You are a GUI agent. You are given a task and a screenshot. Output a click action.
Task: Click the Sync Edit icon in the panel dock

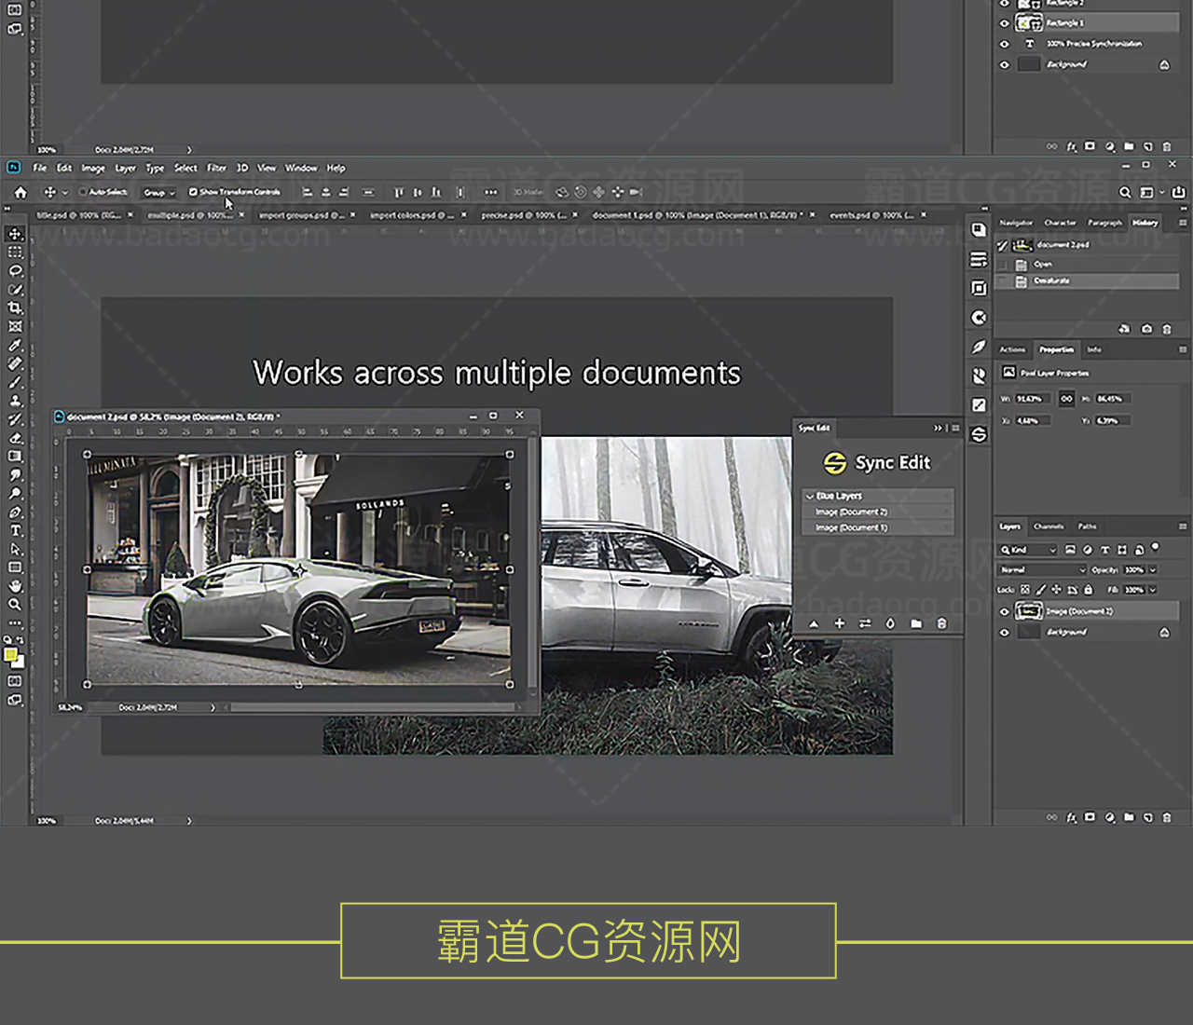pyautogui.click(x=979, y=434)
